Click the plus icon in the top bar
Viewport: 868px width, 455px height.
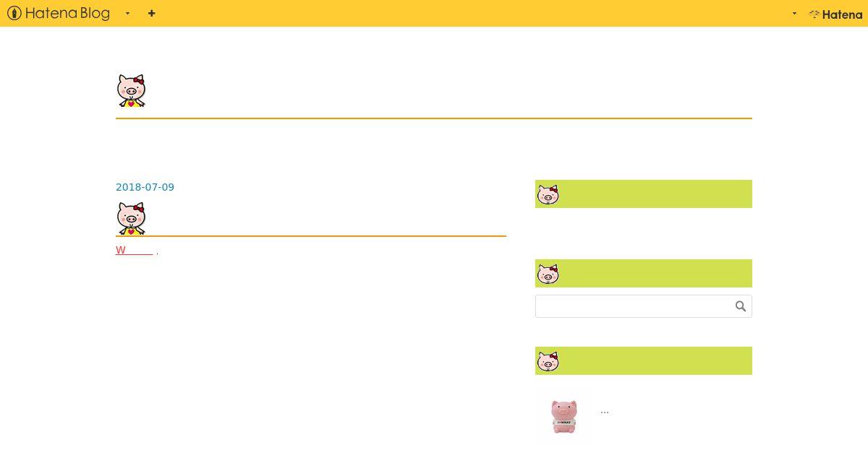pyautogui.click(x=151, y=13)
